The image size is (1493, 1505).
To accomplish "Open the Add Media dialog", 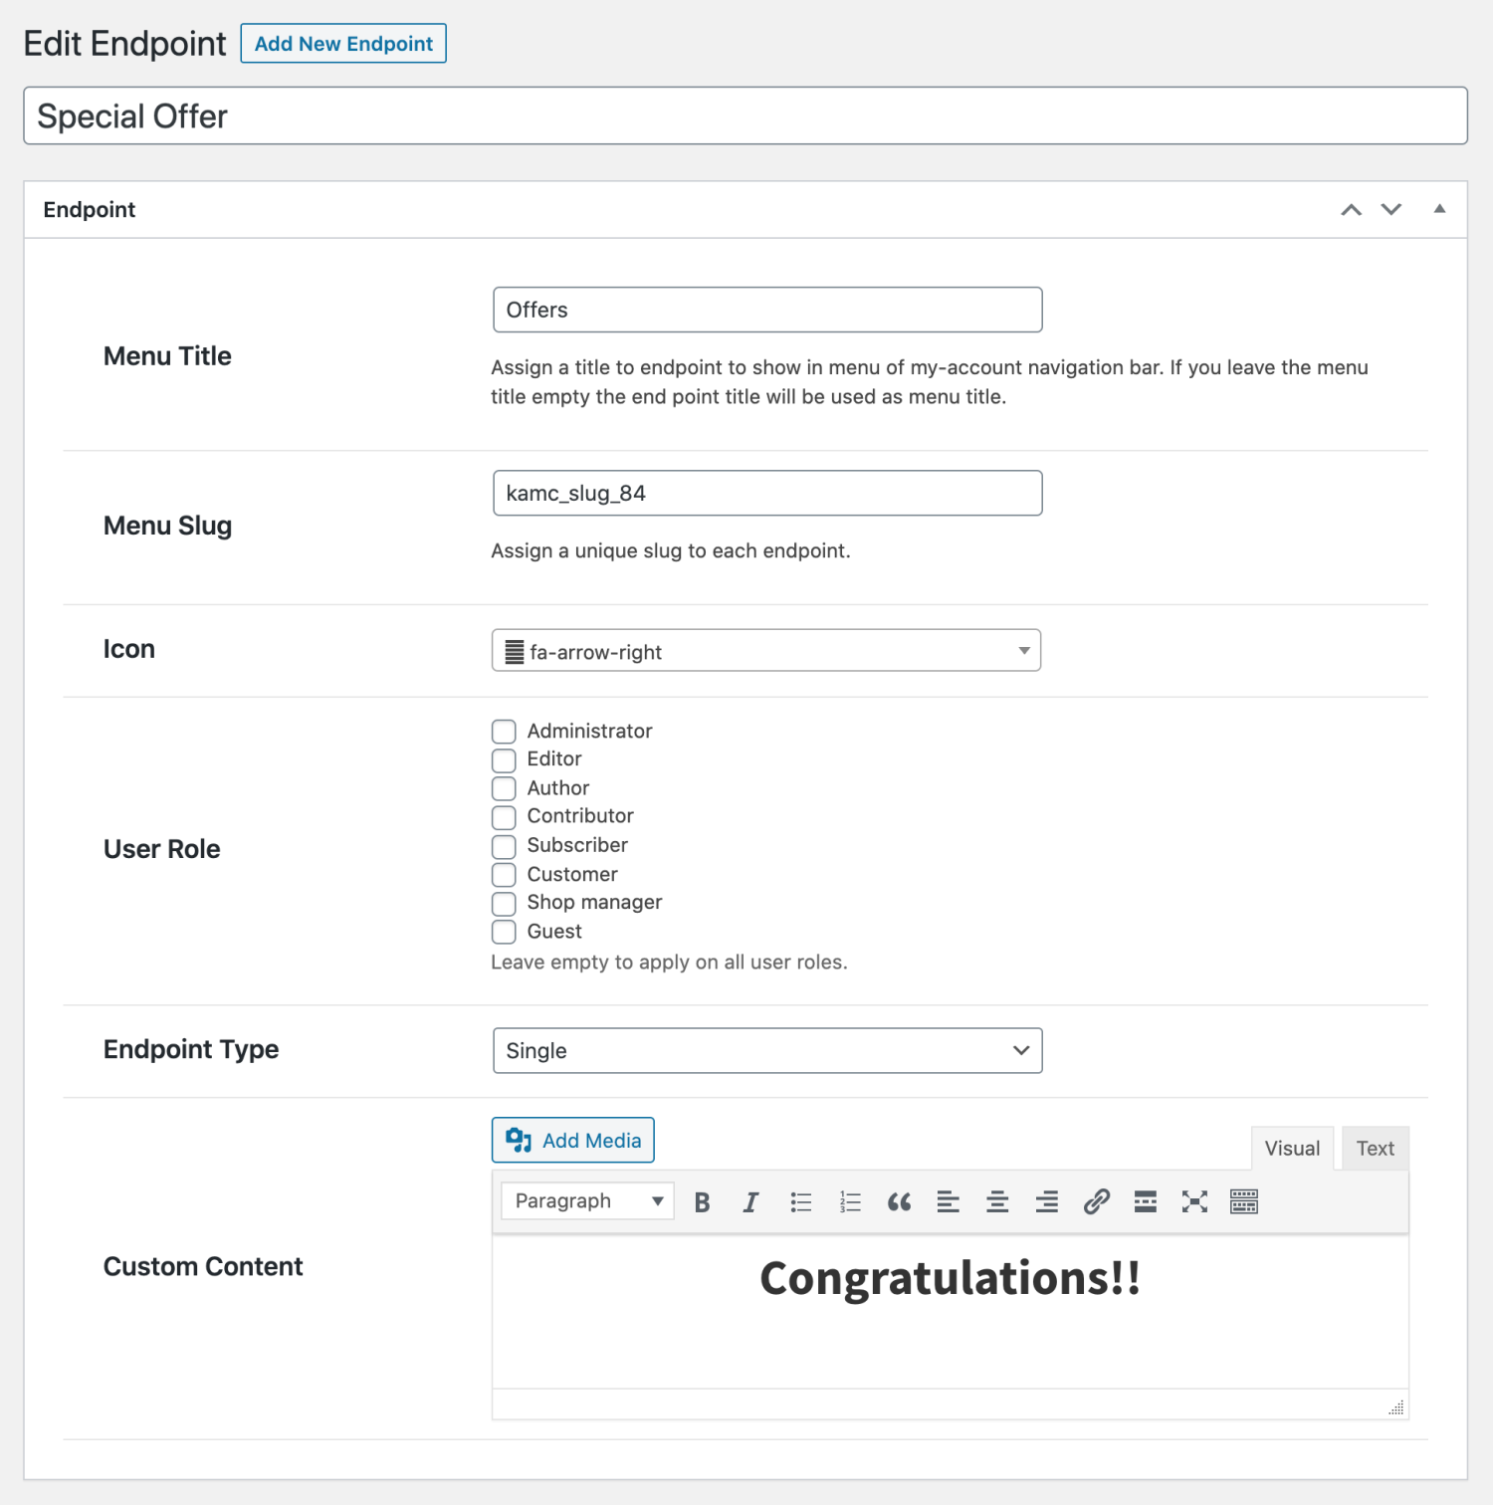I will pos(572,1140).
